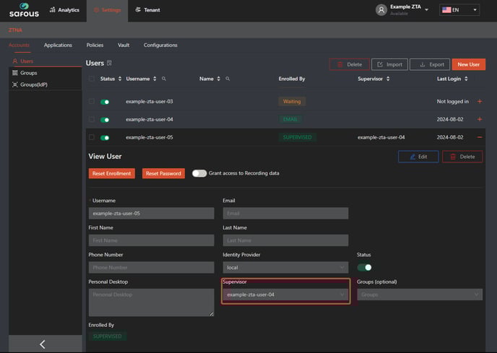The width and height of the screenshot is (497, 353).
Task: Open the Identity Provider dropdown
Action: click(x=285, y=267)
